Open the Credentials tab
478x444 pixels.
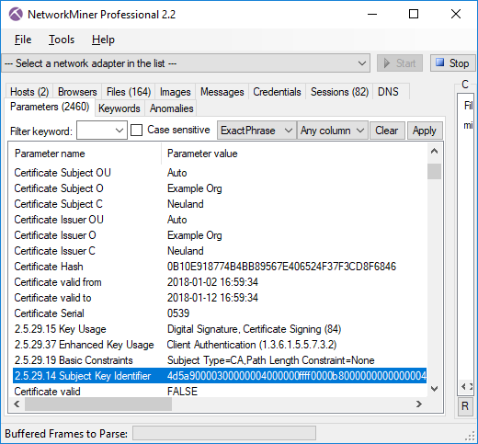[277, 92]
